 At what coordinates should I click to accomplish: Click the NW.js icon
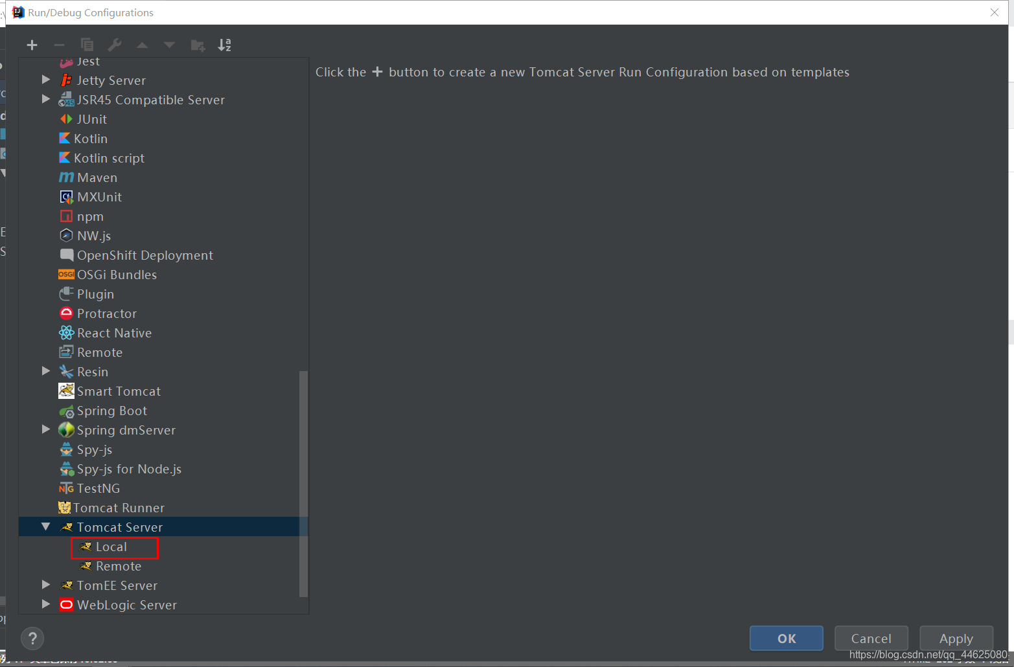66,236
